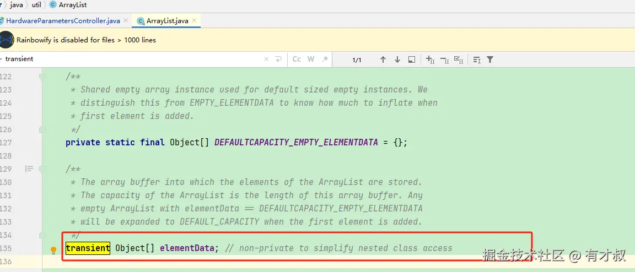635x272 pixels.
Task: Click line number 127 in gutter
Action: [x=6, y=143]
